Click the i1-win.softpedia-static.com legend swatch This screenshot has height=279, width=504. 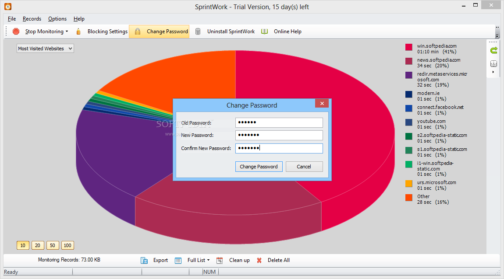click(409, 164)
